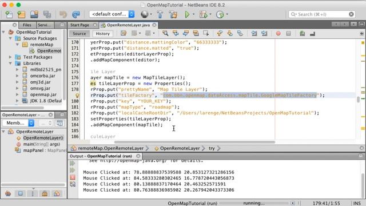Screen dimensions: 366x206
Task: Click the try breadcrumb
Action: pyautogui.click(x=212, y=148)
